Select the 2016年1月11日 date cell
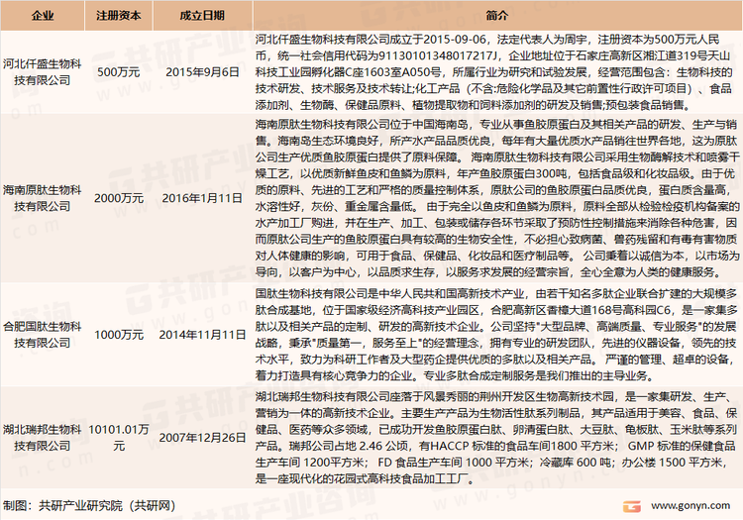Viewport: 743px width, 520px height. coord(202,198)
